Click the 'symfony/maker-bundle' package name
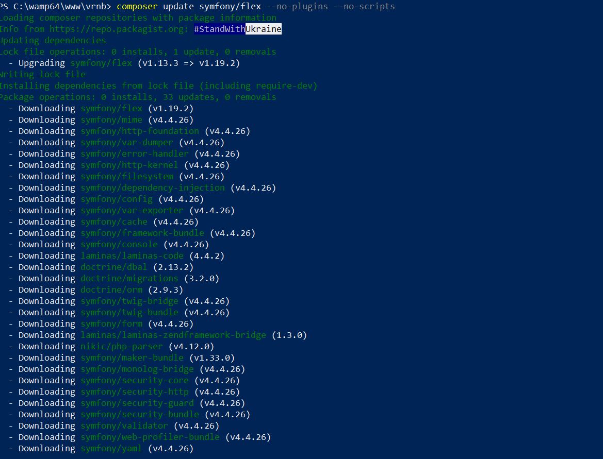The image size is (603, 459). tap(132, 358)
